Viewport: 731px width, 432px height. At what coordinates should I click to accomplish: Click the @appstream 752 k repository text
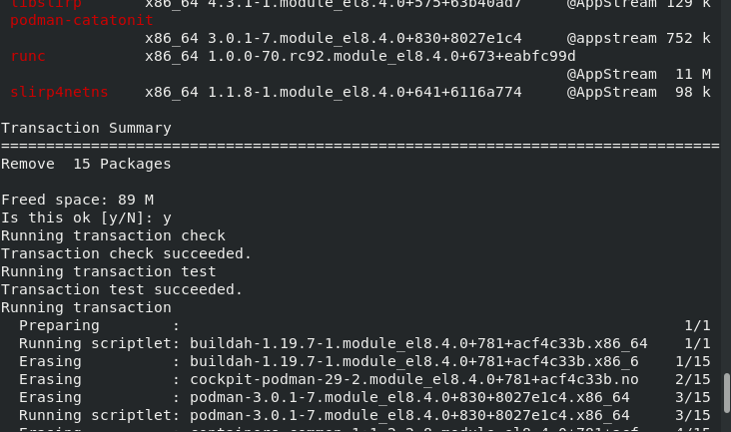coord(639,38)
